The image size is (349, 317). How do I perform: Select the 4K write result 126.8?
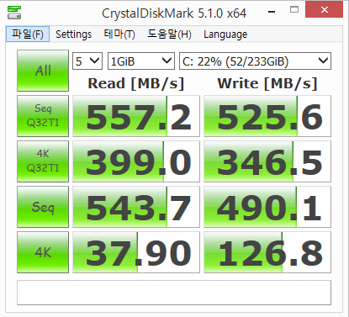click(267, 252)
